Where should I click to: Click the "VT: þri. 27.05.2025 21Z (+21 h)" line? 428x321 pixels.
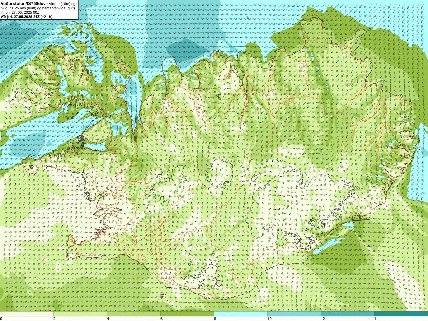pyautogui.click(x=26, y=16)
